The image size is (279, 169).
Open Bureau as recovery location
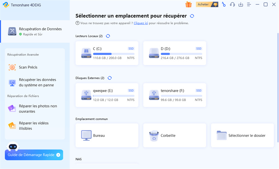pos(107,135)
